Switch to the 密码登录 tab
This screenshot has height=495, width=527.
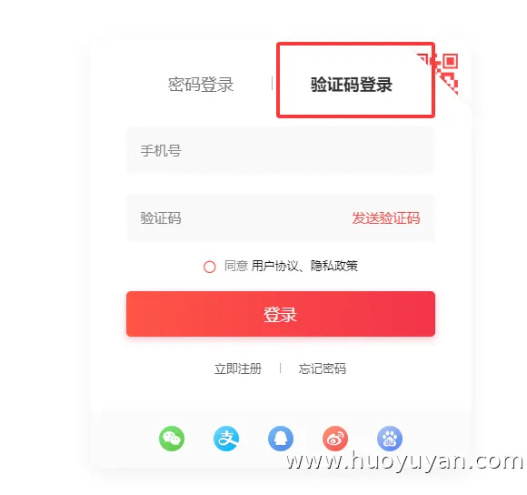(x=201, y=85)
